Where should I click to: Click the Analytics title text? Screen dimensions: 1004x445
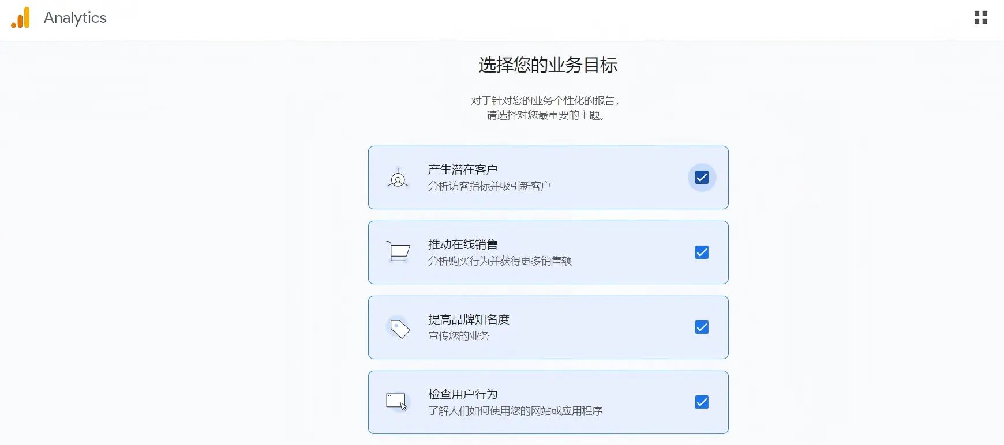click(x=75, y=18)
